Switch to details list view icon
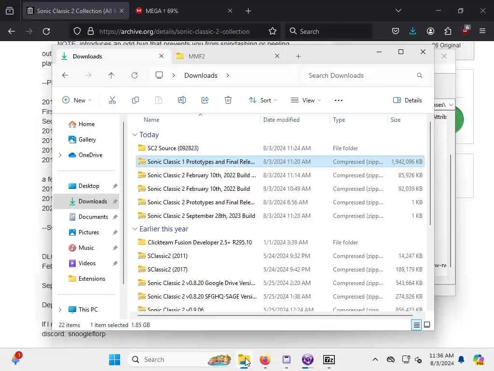 (416, 325)
